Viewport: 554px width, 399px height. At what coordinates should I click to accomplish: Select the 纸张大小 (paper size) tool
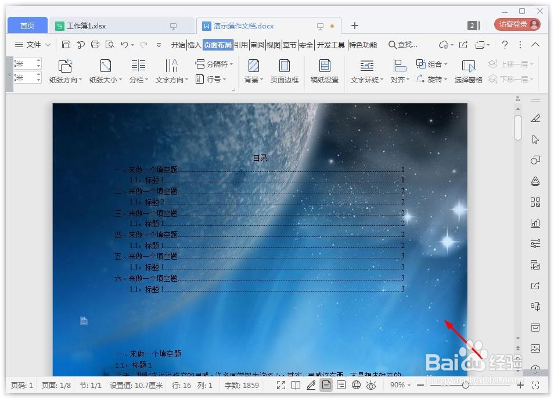[105, 71]
